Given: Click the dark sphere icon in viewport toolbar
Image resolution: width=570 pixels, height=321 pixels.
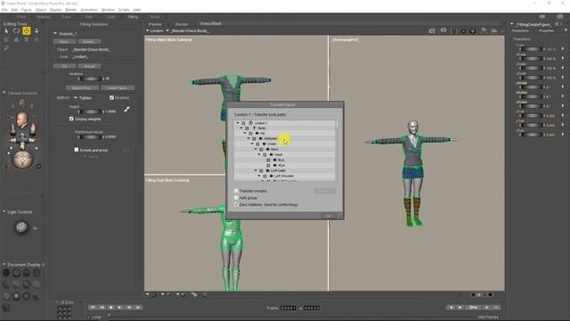Looking at the screenshot, I should pyautogui.click(x=473, y=31).
